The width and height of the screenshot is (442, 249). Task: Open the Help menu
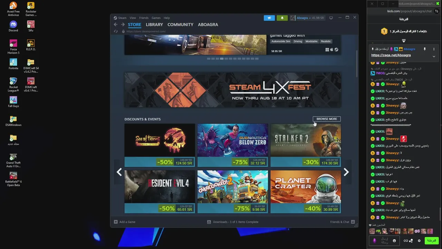[x=167, y=18]
